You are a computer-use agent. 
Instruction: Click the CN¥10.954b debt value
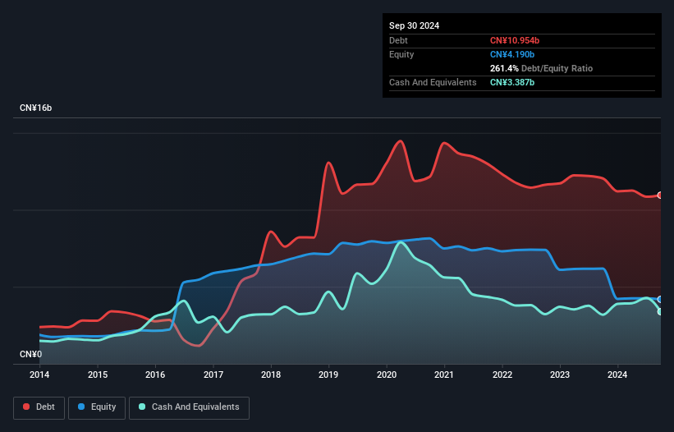coord(515,40)
